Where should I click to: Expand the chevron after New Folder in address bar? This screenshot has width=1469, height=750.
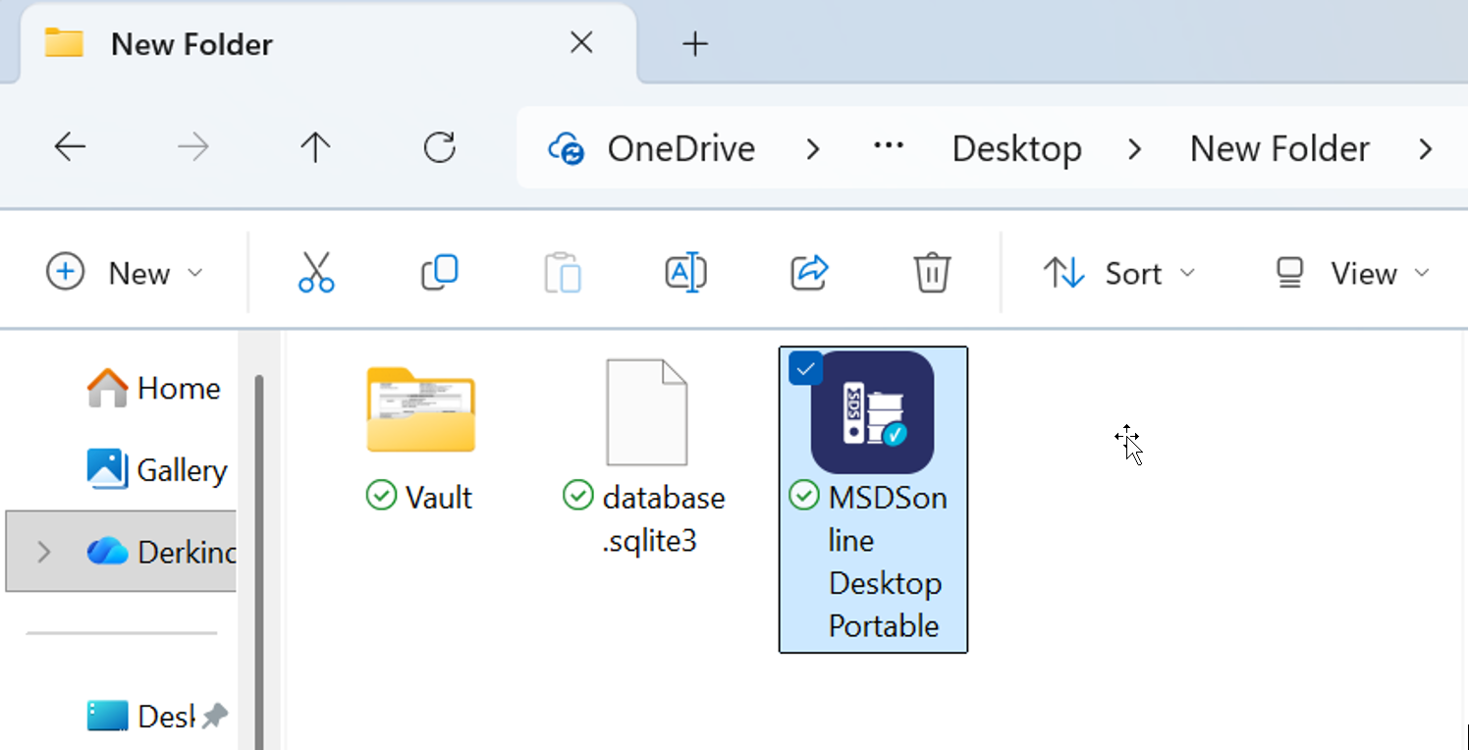click(x=1425, y=149)
